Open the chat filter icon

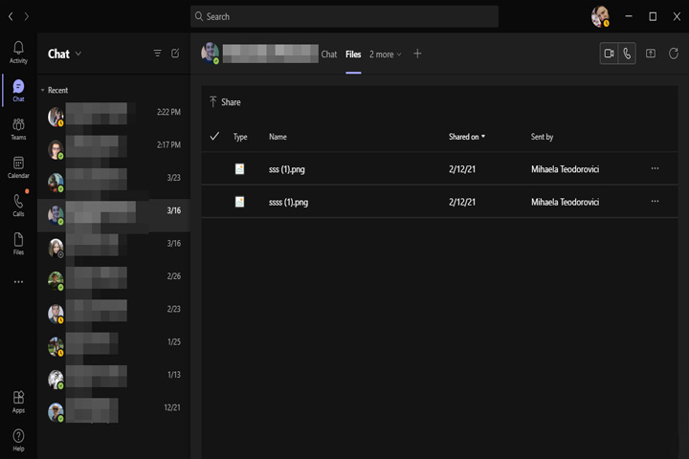tap(157, 54)
